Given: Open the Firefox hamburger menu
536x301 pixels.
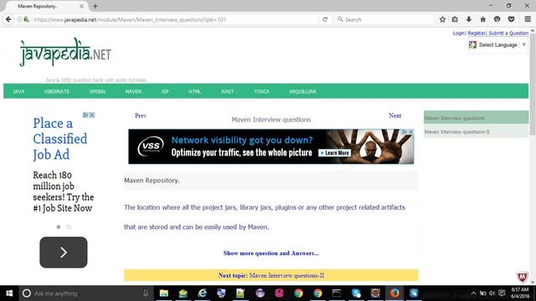Looking at the screenshot, I should pyautogui.click(x=528, y=19).
